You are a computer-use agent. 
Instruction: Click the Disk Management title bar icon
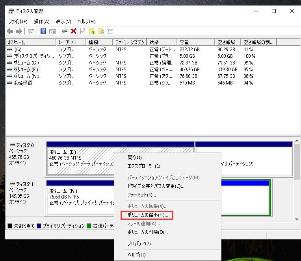pos(11,11)
